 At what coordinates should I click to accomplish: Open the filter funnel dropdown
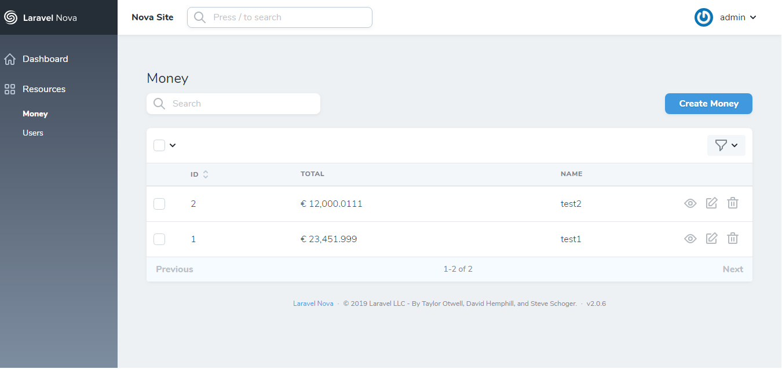click(x=726, y=145)
